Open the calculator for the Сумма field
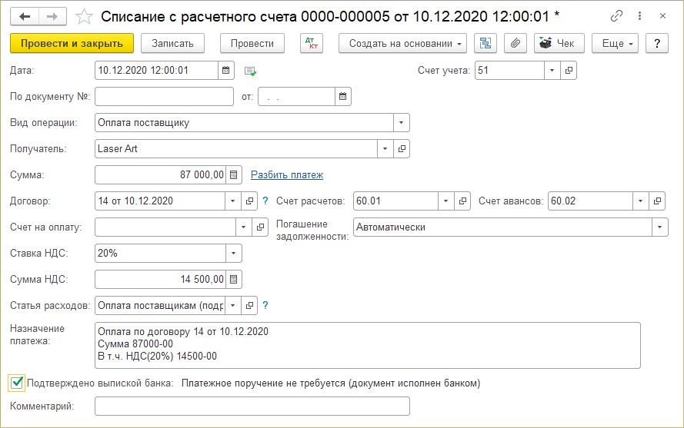This screenshot has width=684, height=428. pos(233,174)
